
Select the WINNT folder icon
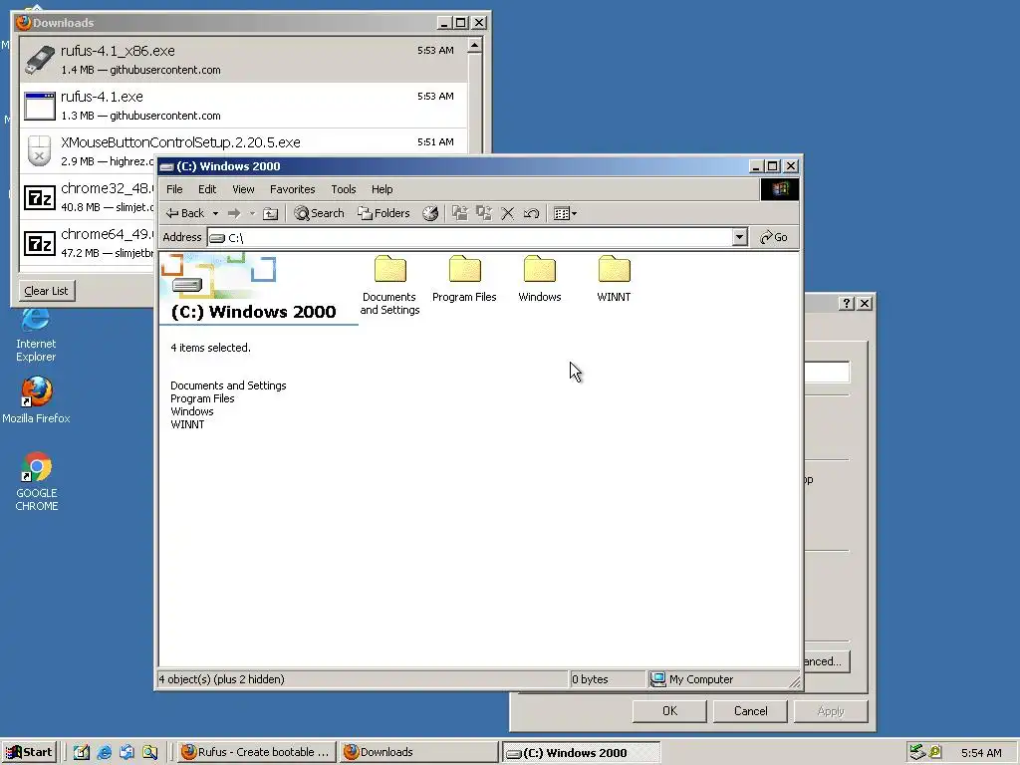click(614, 269)
